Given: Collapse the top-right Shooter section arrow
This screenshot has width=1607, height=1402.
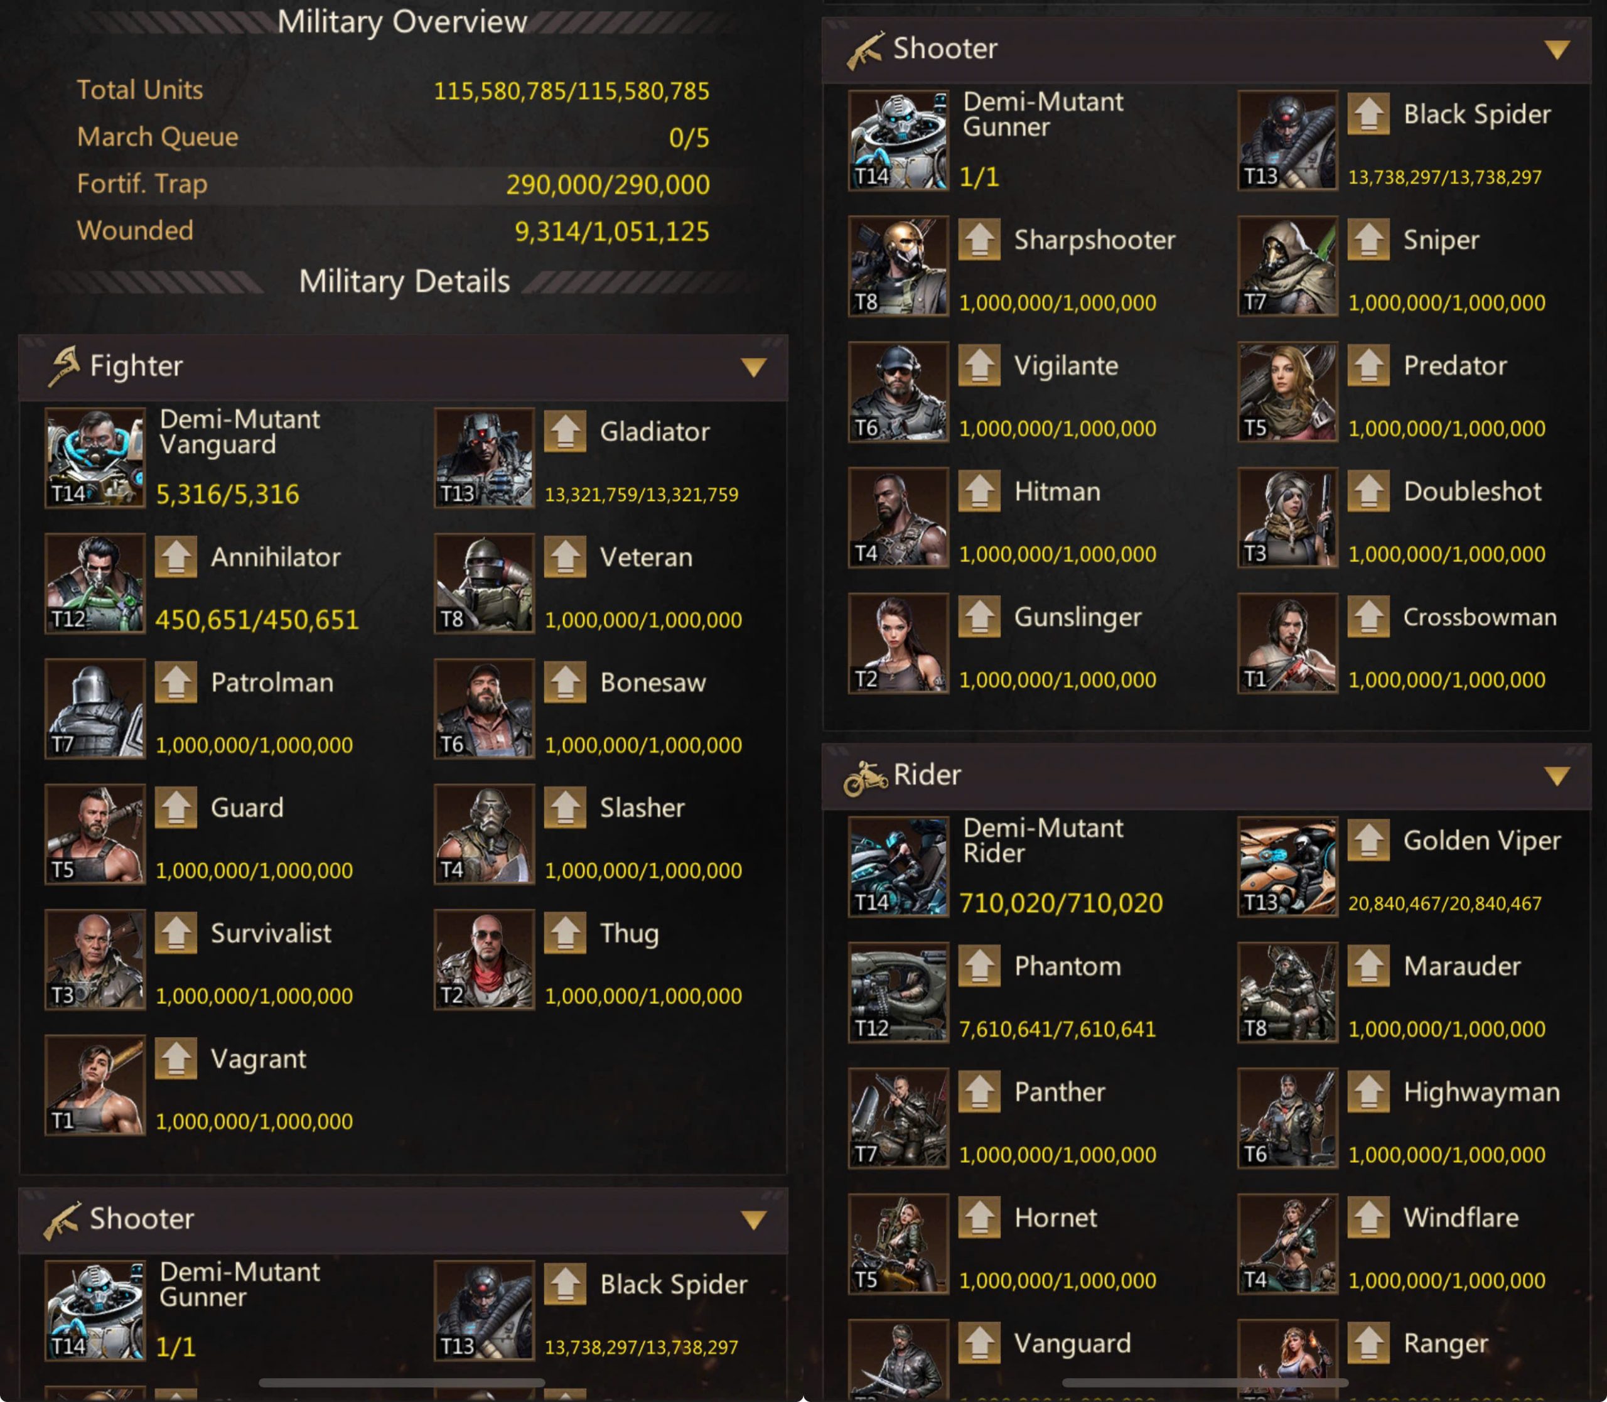Looking at the screenshot, I should [x=1557, y=50].
